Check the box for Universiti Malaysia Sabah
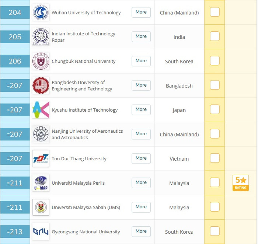 tap(215, 207)
